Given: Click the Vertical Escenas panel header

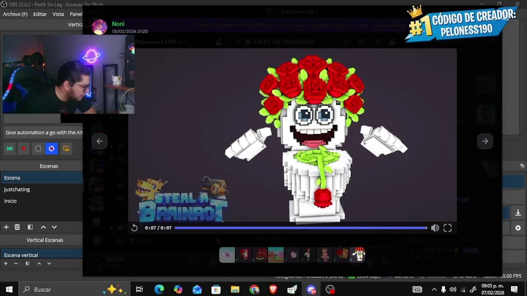Looking at the screenshot, I should (x=45, y=240).
